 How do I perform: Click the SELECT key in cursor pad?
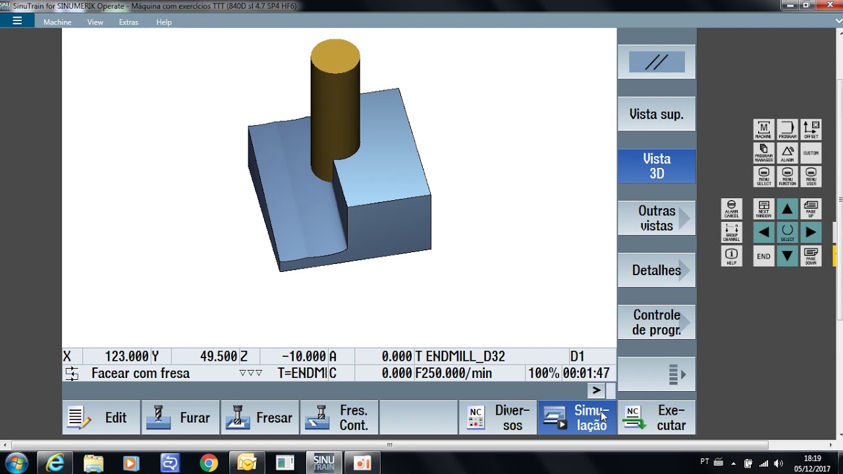click(787, 232)
